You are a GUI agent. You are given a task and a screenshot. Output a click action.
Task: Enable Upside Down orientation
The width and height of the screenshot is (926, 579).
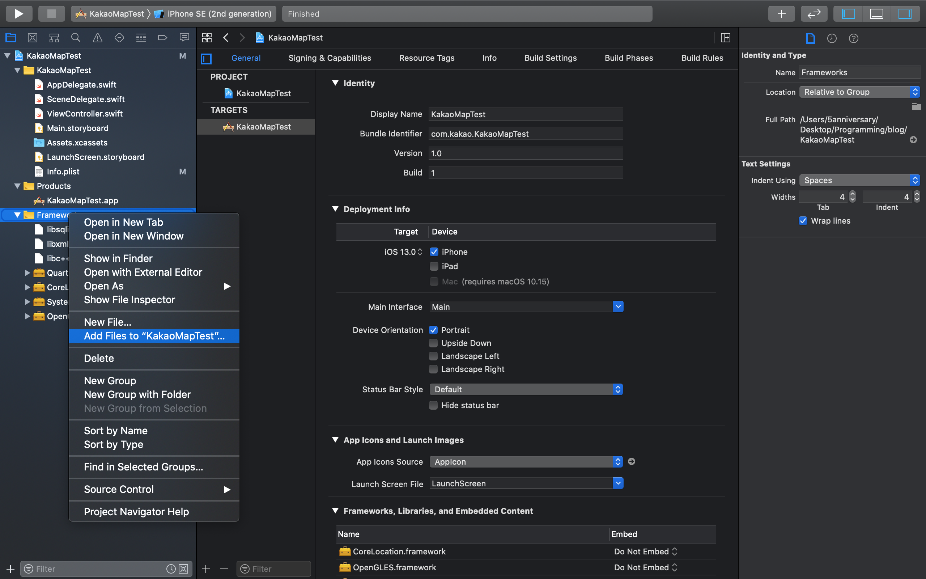coord(433,343)
